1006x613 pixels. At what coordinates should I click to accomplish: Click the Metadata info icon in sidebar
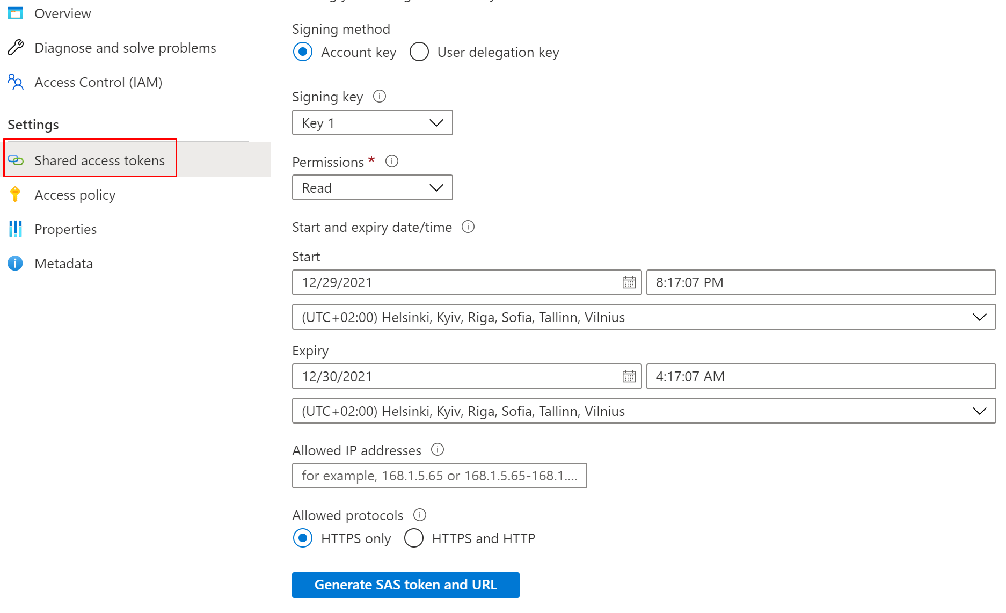pyautogui.click(x=15, y=264)
